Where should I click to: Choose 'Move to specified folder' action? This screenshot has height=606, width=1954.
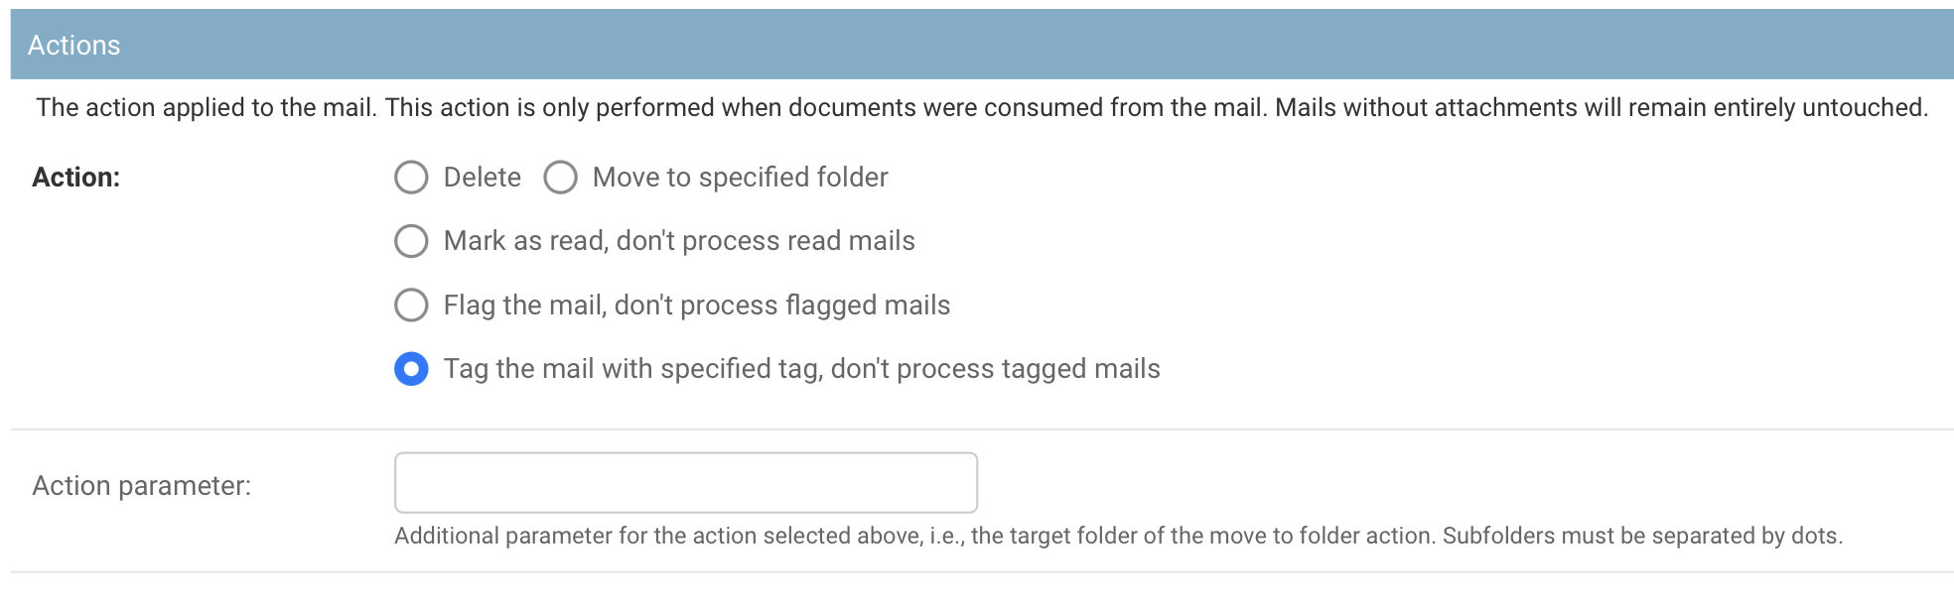pos(561,178)
